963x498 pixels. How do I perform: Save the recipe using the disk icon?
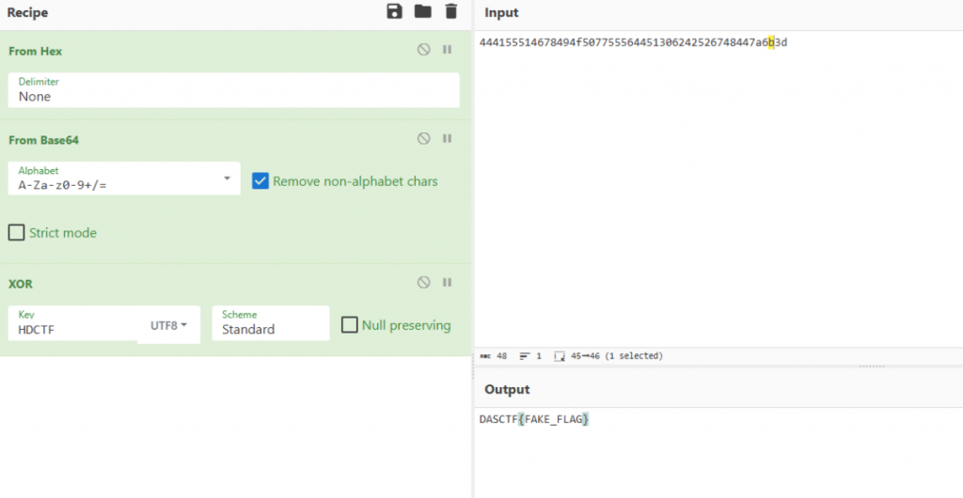click(394, 11)
